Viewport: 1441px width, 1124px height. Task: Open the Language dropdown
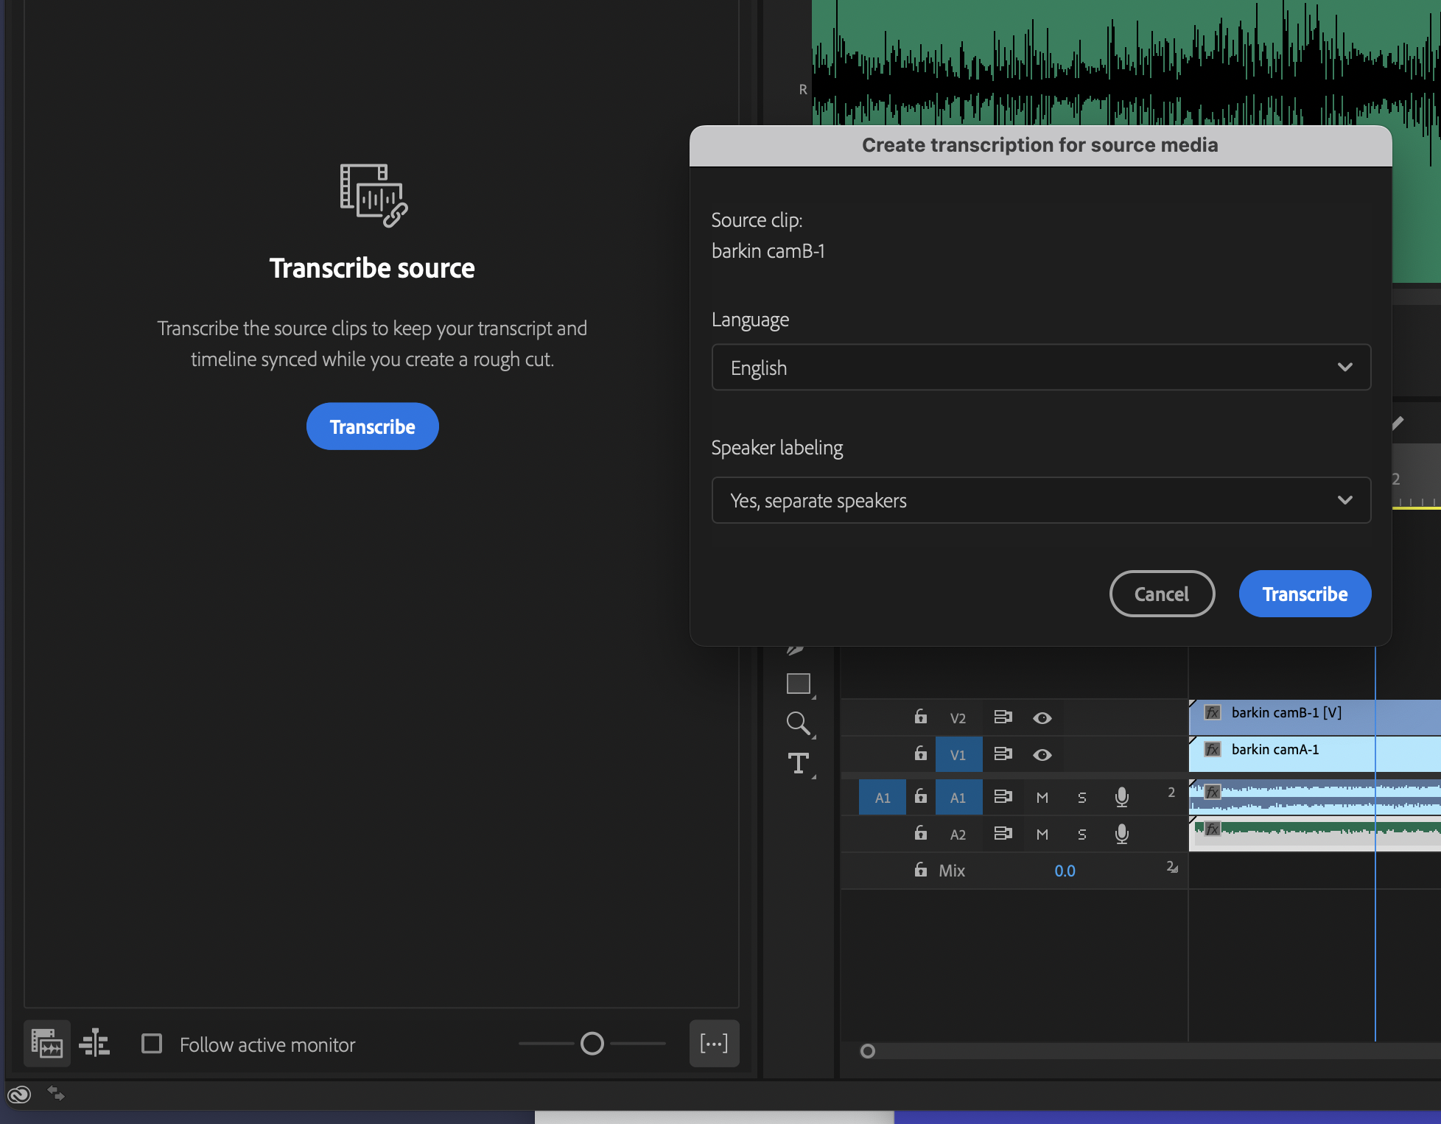tap(1040, 368)
